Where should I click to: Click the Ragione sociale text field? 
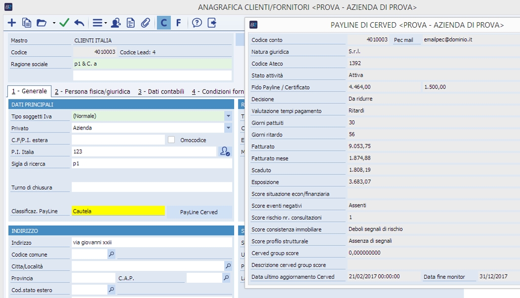pos(152,64)
